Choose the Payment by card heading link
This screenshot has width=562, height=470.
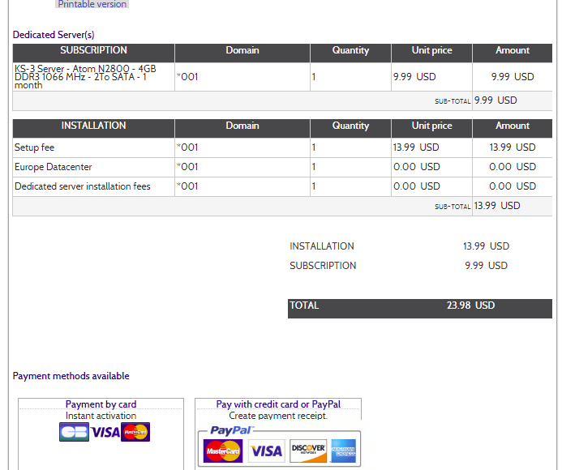101,404
